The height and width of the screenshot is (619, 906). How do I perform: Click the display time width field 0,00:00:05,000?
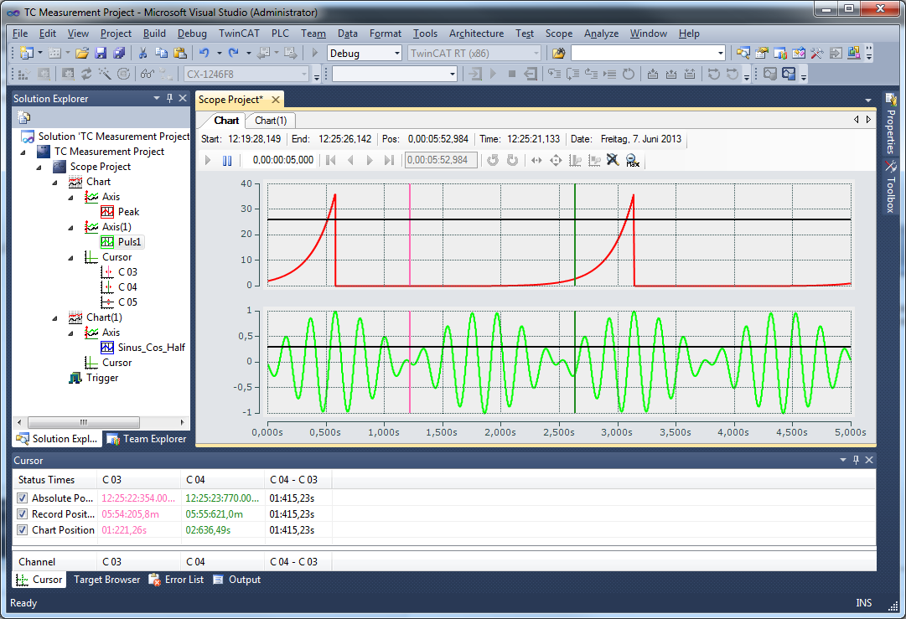[282, 160]
